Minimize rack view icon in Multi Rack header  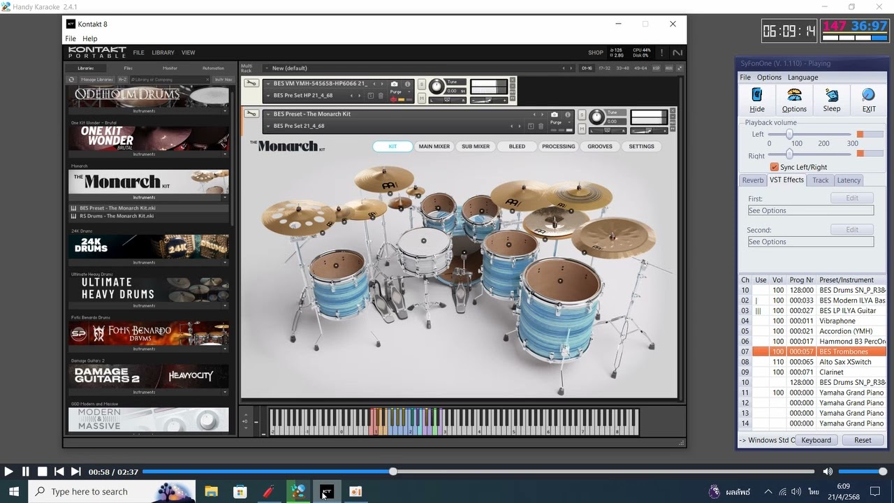click(x=680, y=68)
